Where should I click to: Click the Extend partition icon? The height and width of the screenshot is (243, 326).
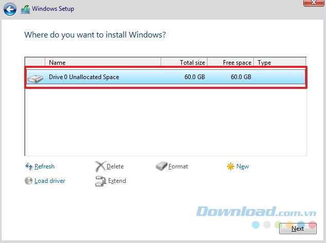pos(100,181)
